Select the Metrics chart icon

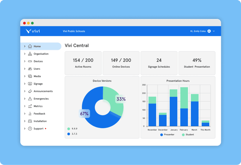30,106
